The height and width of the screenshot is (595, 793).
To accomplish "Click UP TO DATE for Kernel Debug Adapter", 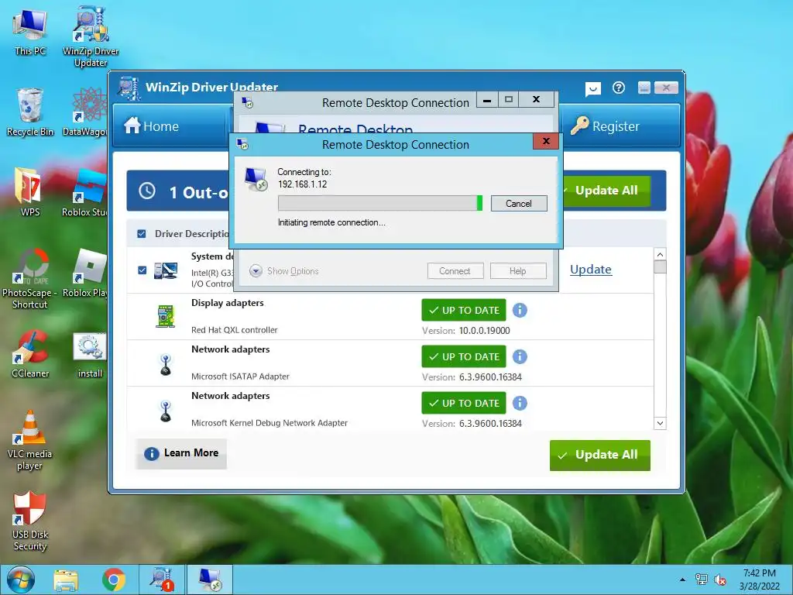I will [464, 403].
